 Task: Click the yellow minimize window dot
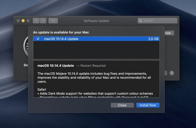click(x=23, y=21)
